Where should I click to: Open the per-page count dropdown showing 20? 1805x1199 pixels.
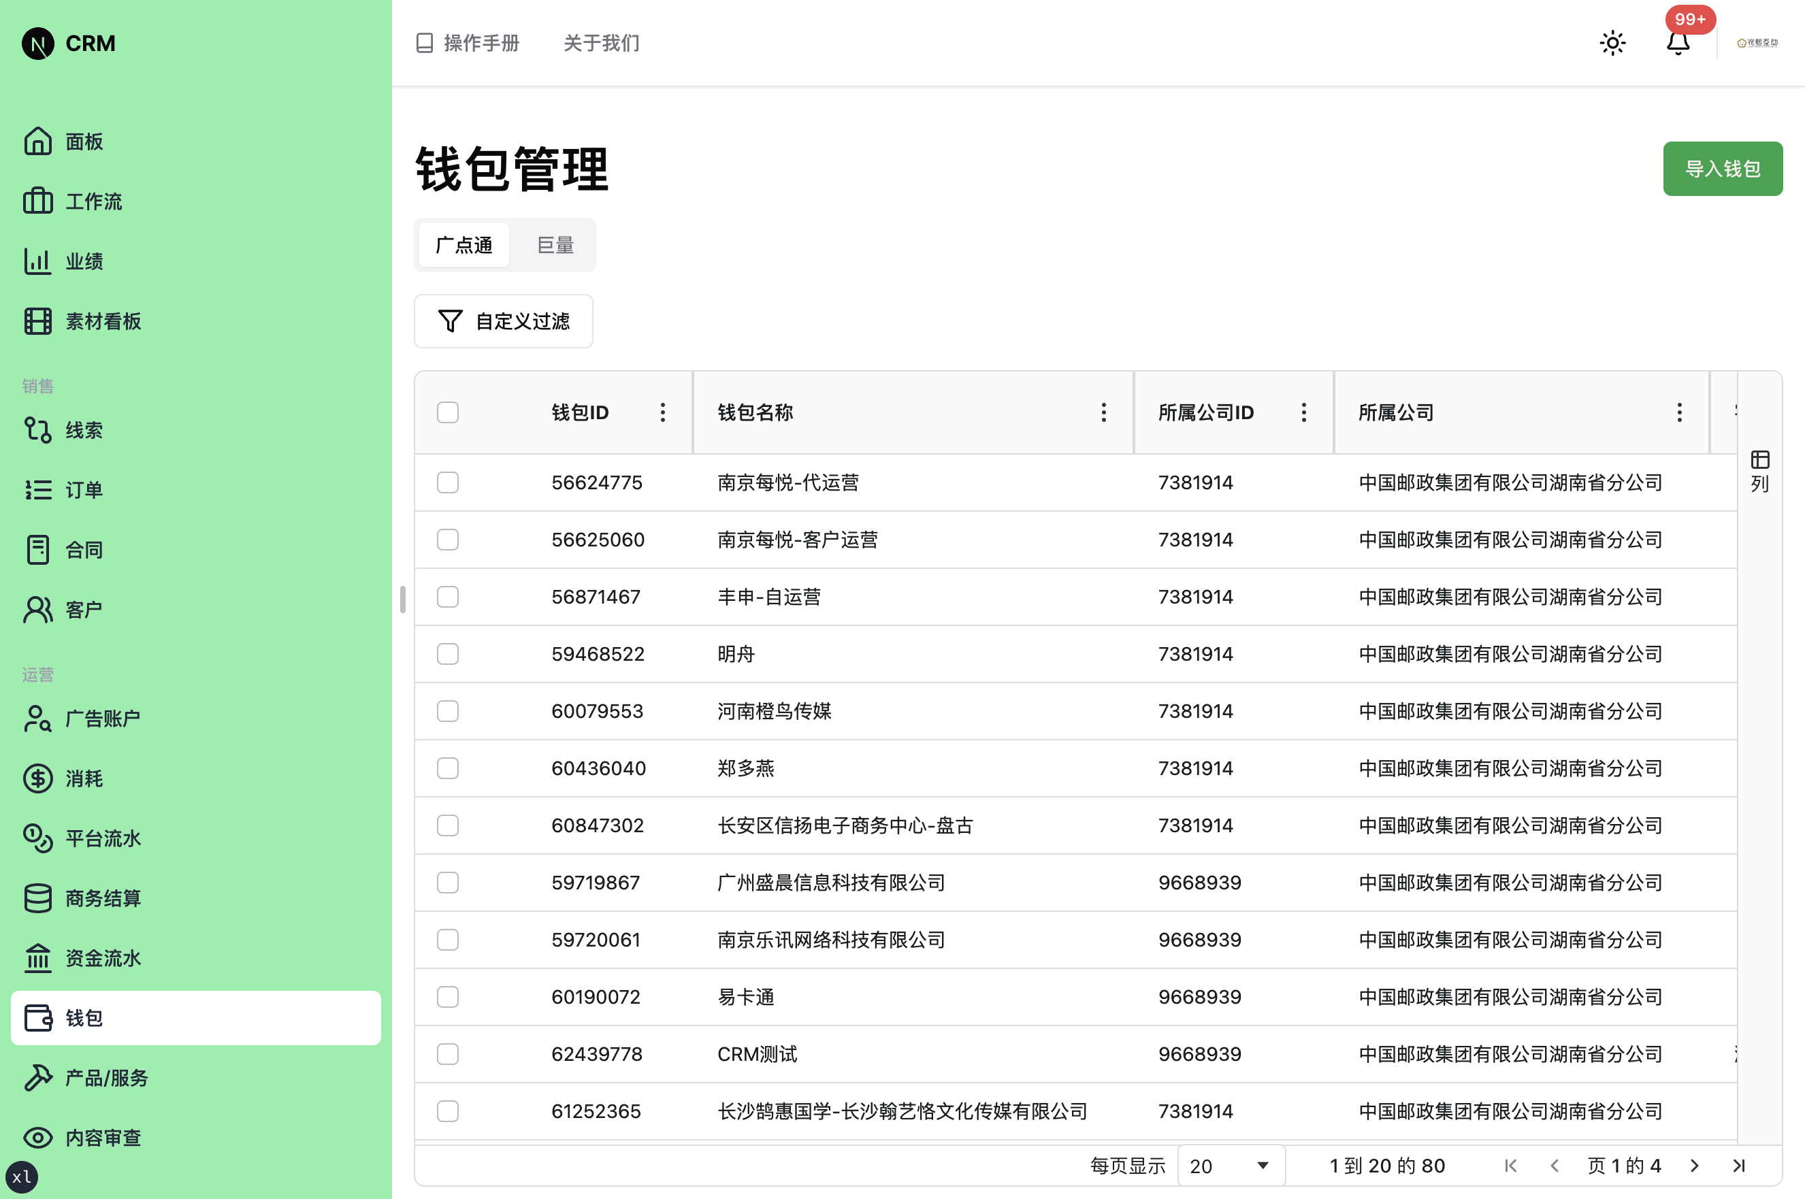point(1230,1166)
